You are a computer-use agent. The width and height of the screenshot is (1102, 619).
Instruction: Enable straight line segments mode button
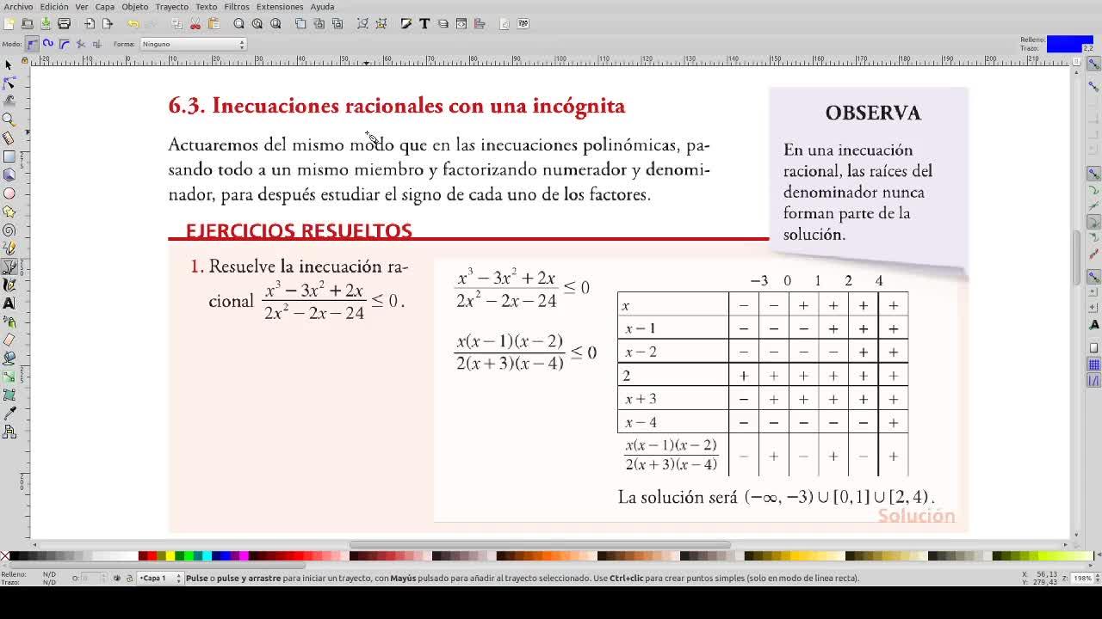coord(81,44)
